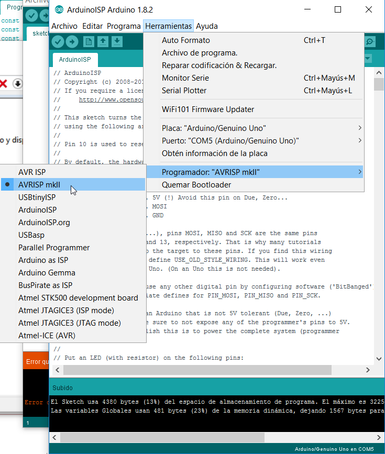Click the editor vertical scrollbar thumb
The image size is (385, 454).
[379, 84]
